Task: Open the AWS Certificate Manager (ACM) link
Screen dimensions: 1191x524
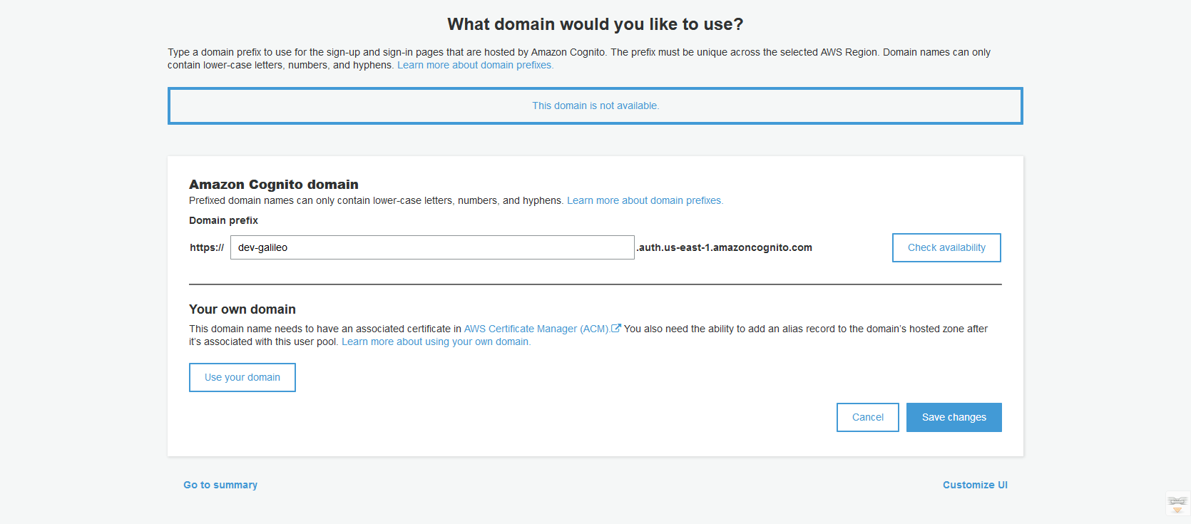Action: (x=538, y=329)
